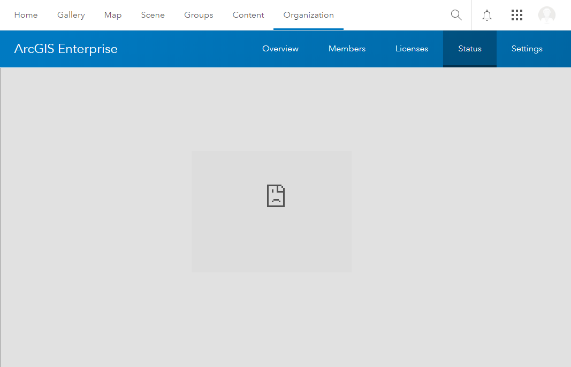Viewport: 571px width, 367px height.
Task: Switch to the Settings tab
Action: [x=527, y=49]
